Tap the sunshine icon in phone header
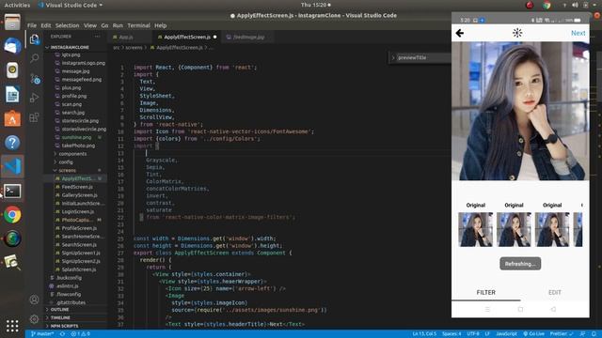The width and height of the screenshot is (602, 338). 517,33
